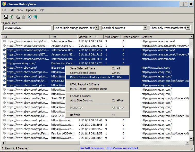
Task: Select the 'Sleek BLUE' title cell
Action: 58,98
